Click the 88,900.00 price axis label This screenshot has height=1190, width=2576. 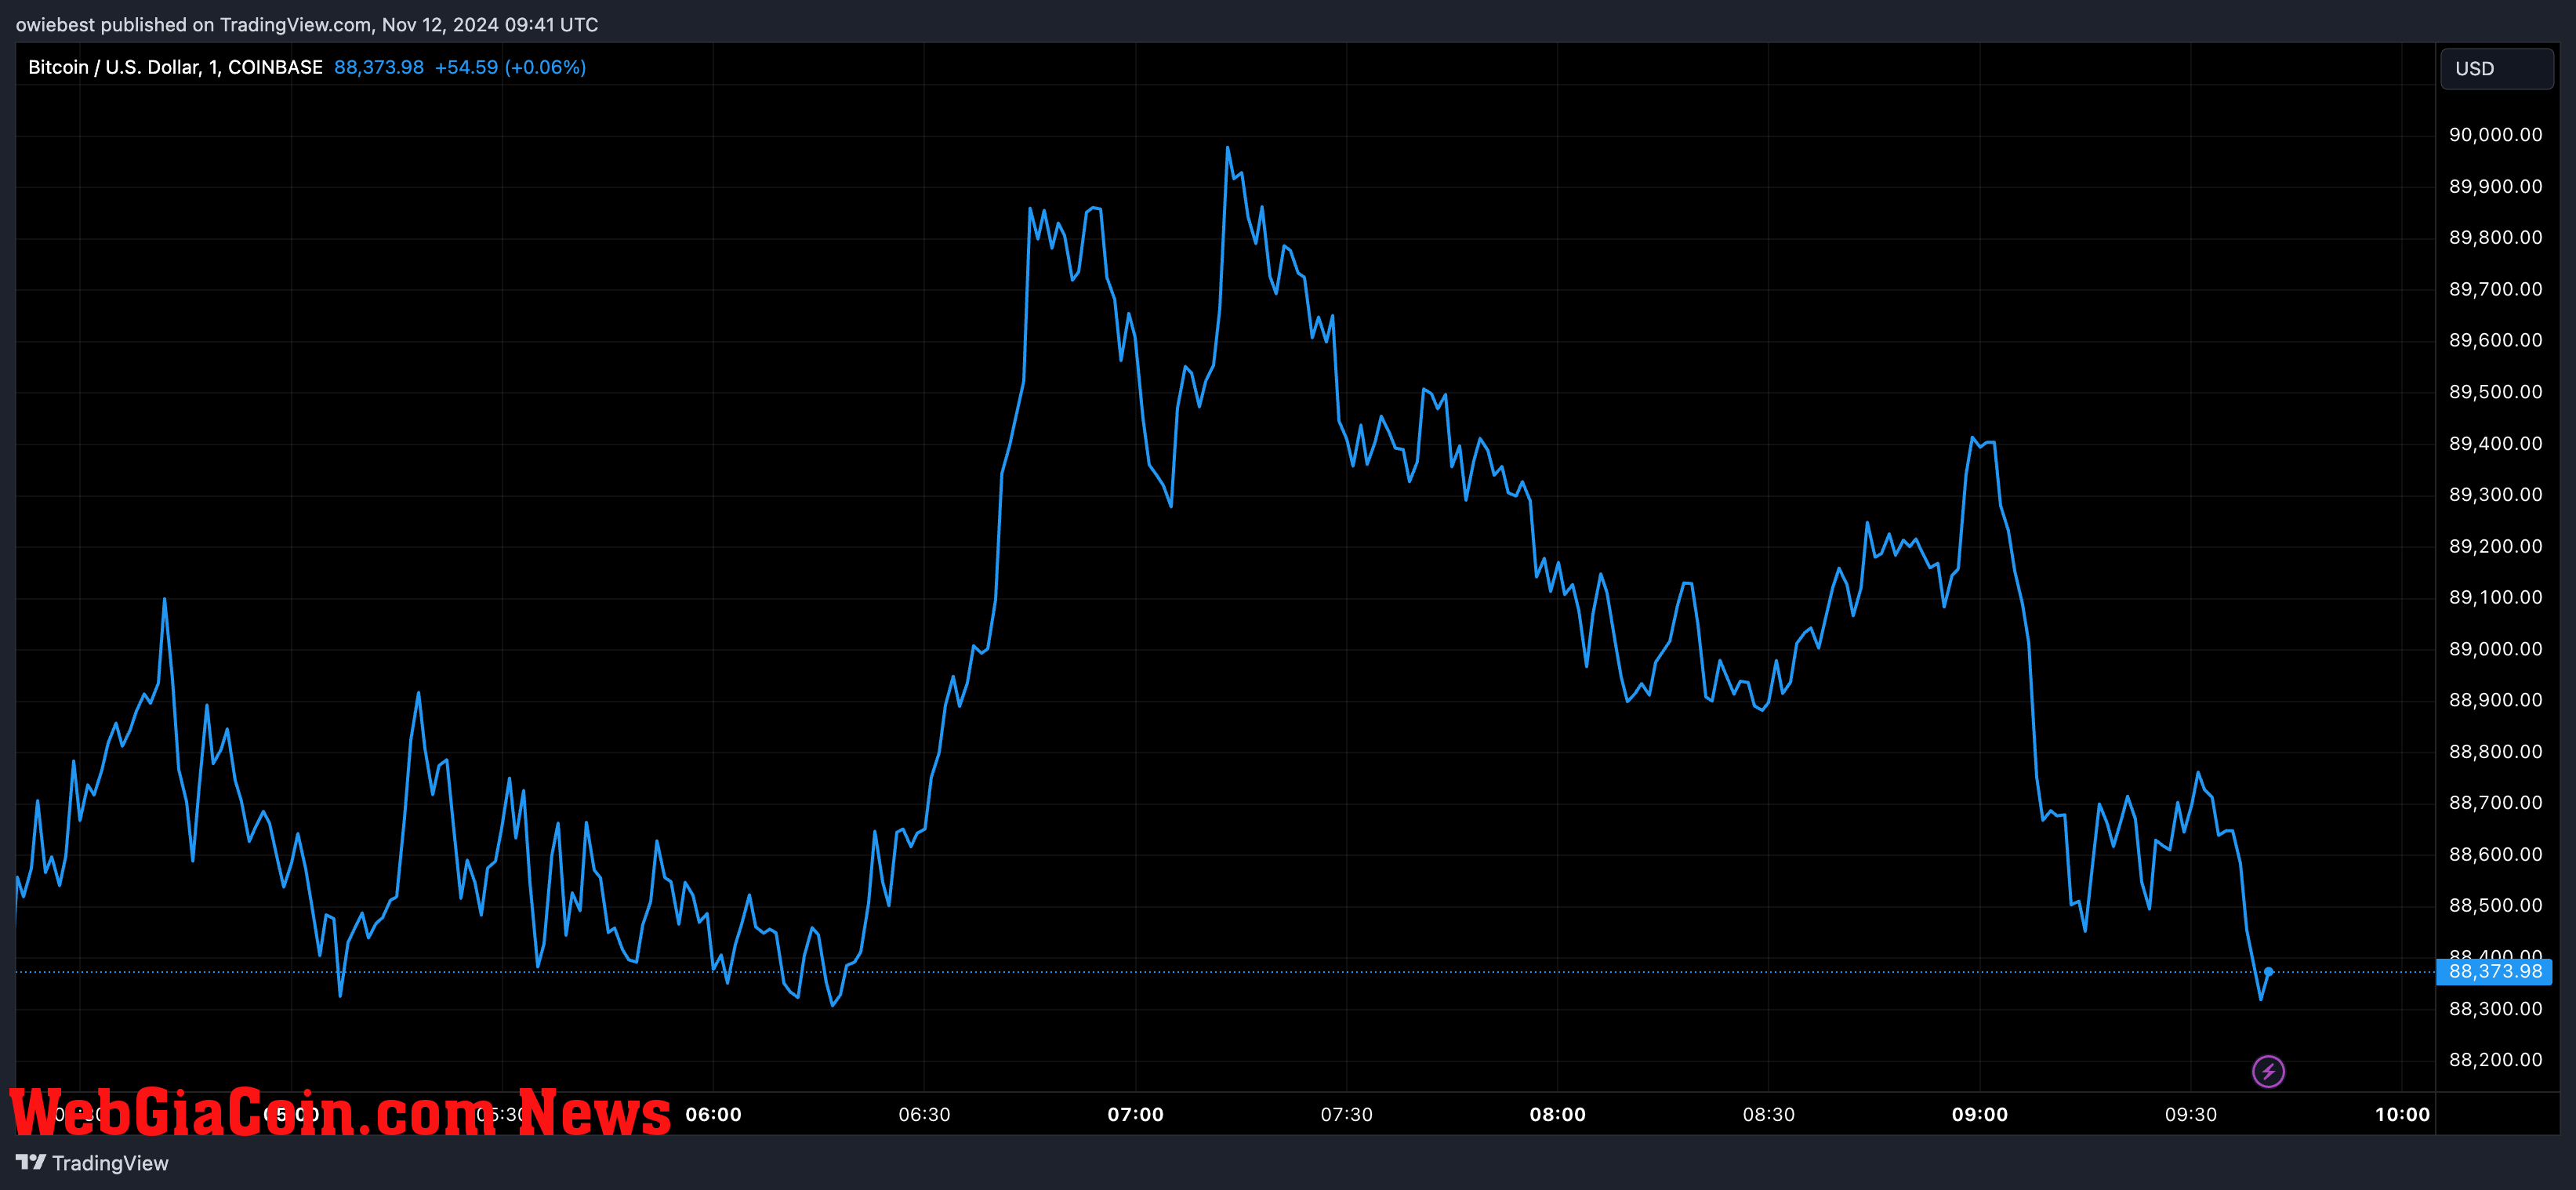(2495, 701)
